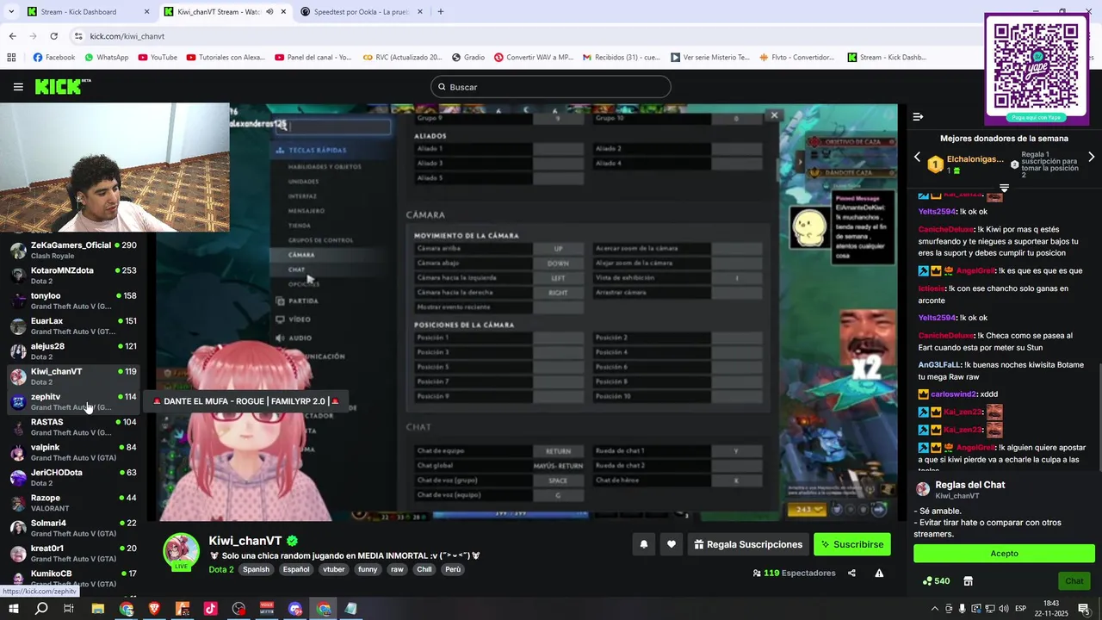Open a new browser tab
This screenshot has width=1102, height=620.
click(441, 12)
